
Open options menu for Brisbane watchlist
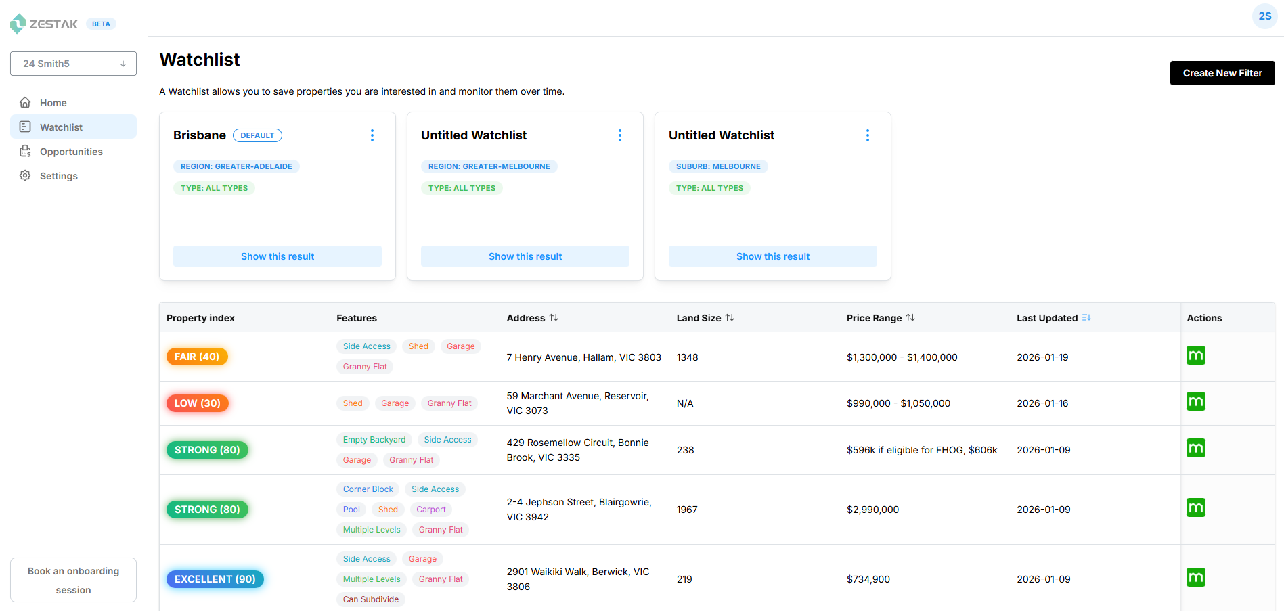click(x=372, y=135)
